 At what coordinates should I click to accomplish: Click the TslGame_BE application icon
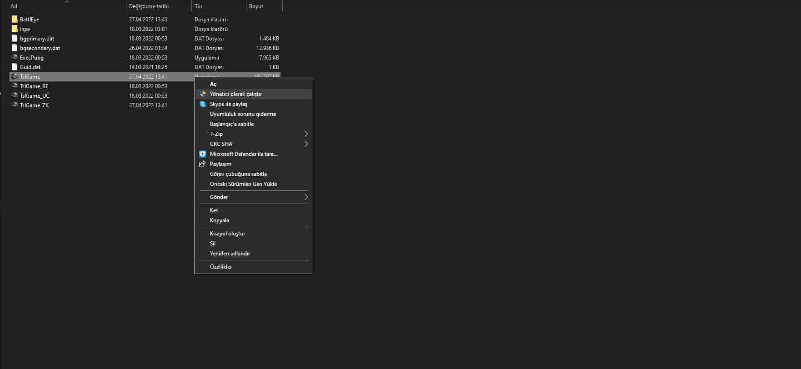[15, 86]
